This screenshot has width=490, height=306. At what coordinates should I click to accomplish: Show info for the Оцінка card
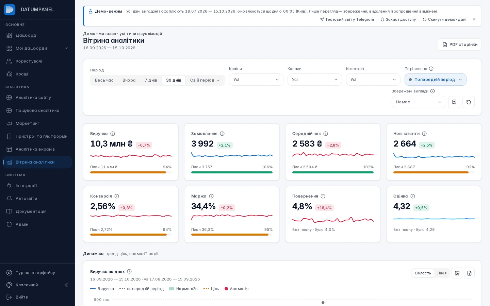tap(413, 196)
